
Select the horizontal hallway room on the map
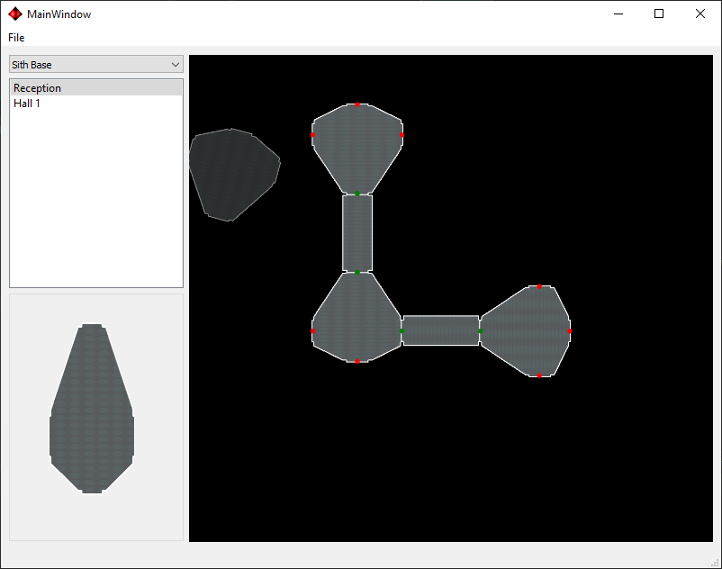pos(440,330)
